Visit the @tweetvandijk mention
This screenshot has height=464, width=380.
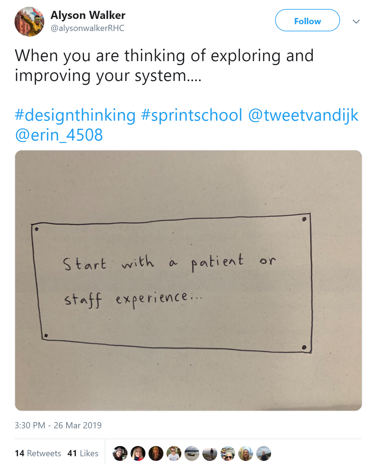[303, 115]
